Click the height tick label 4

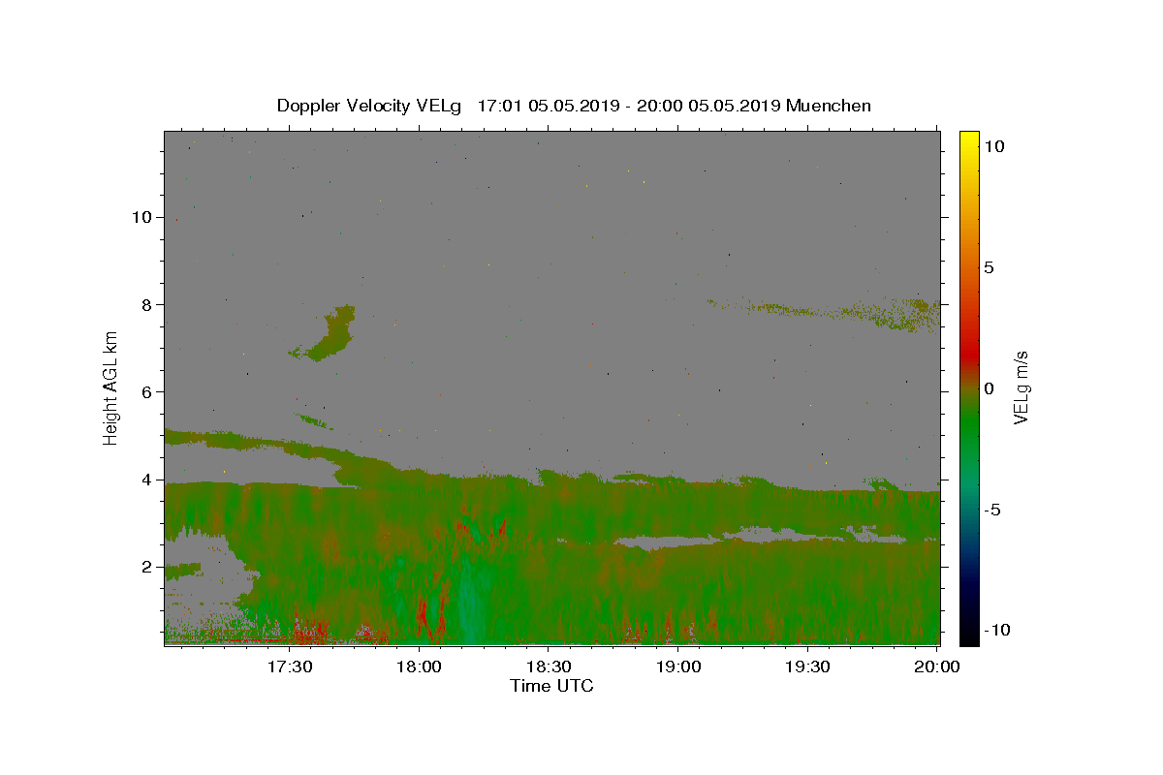pyautogui.click(x=146, y=480)
